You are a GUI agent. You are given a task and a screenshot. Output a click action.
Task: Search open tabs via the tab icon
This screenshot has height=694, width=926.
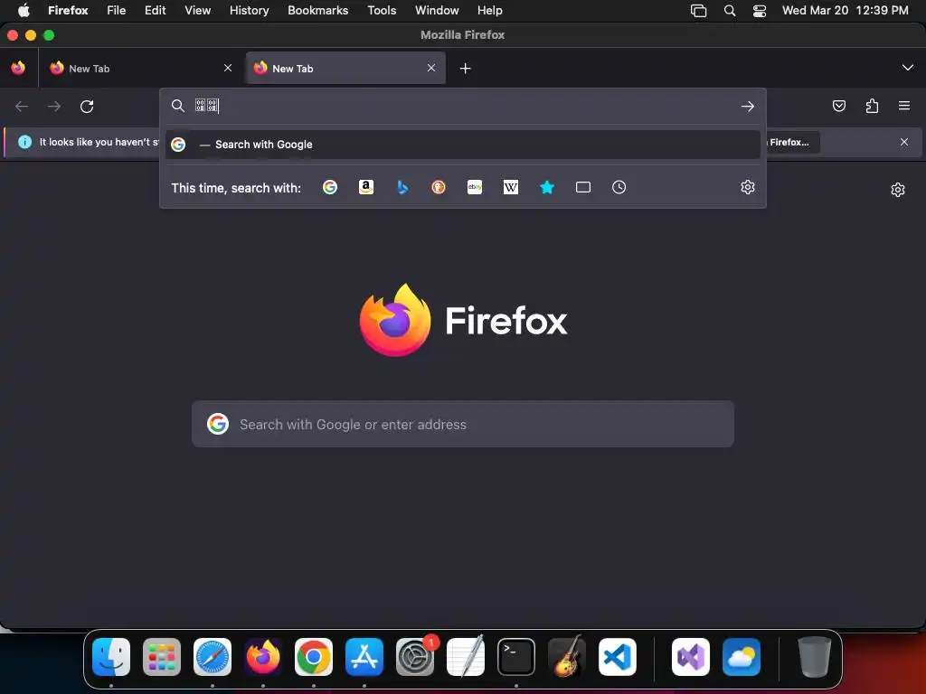(583, 187)
